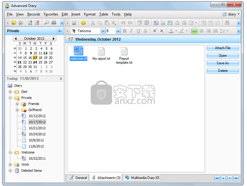Insert a table using grid icon

pos(191,23)
